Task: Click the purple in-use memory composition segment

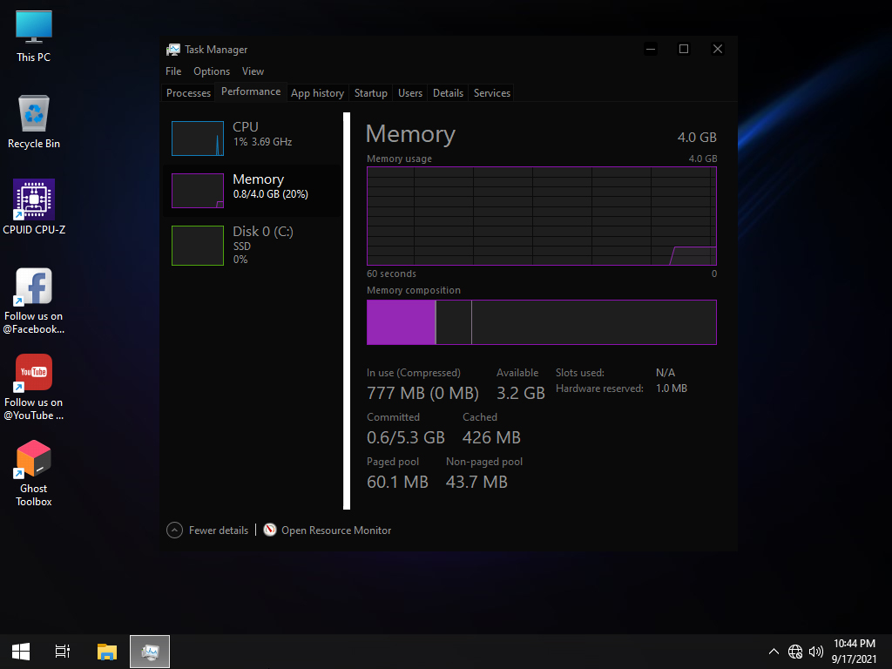Action: 401,322
